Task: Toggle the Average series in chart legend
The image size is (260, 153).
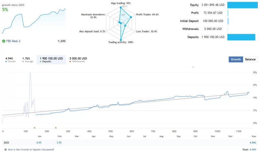Action: 27,60
